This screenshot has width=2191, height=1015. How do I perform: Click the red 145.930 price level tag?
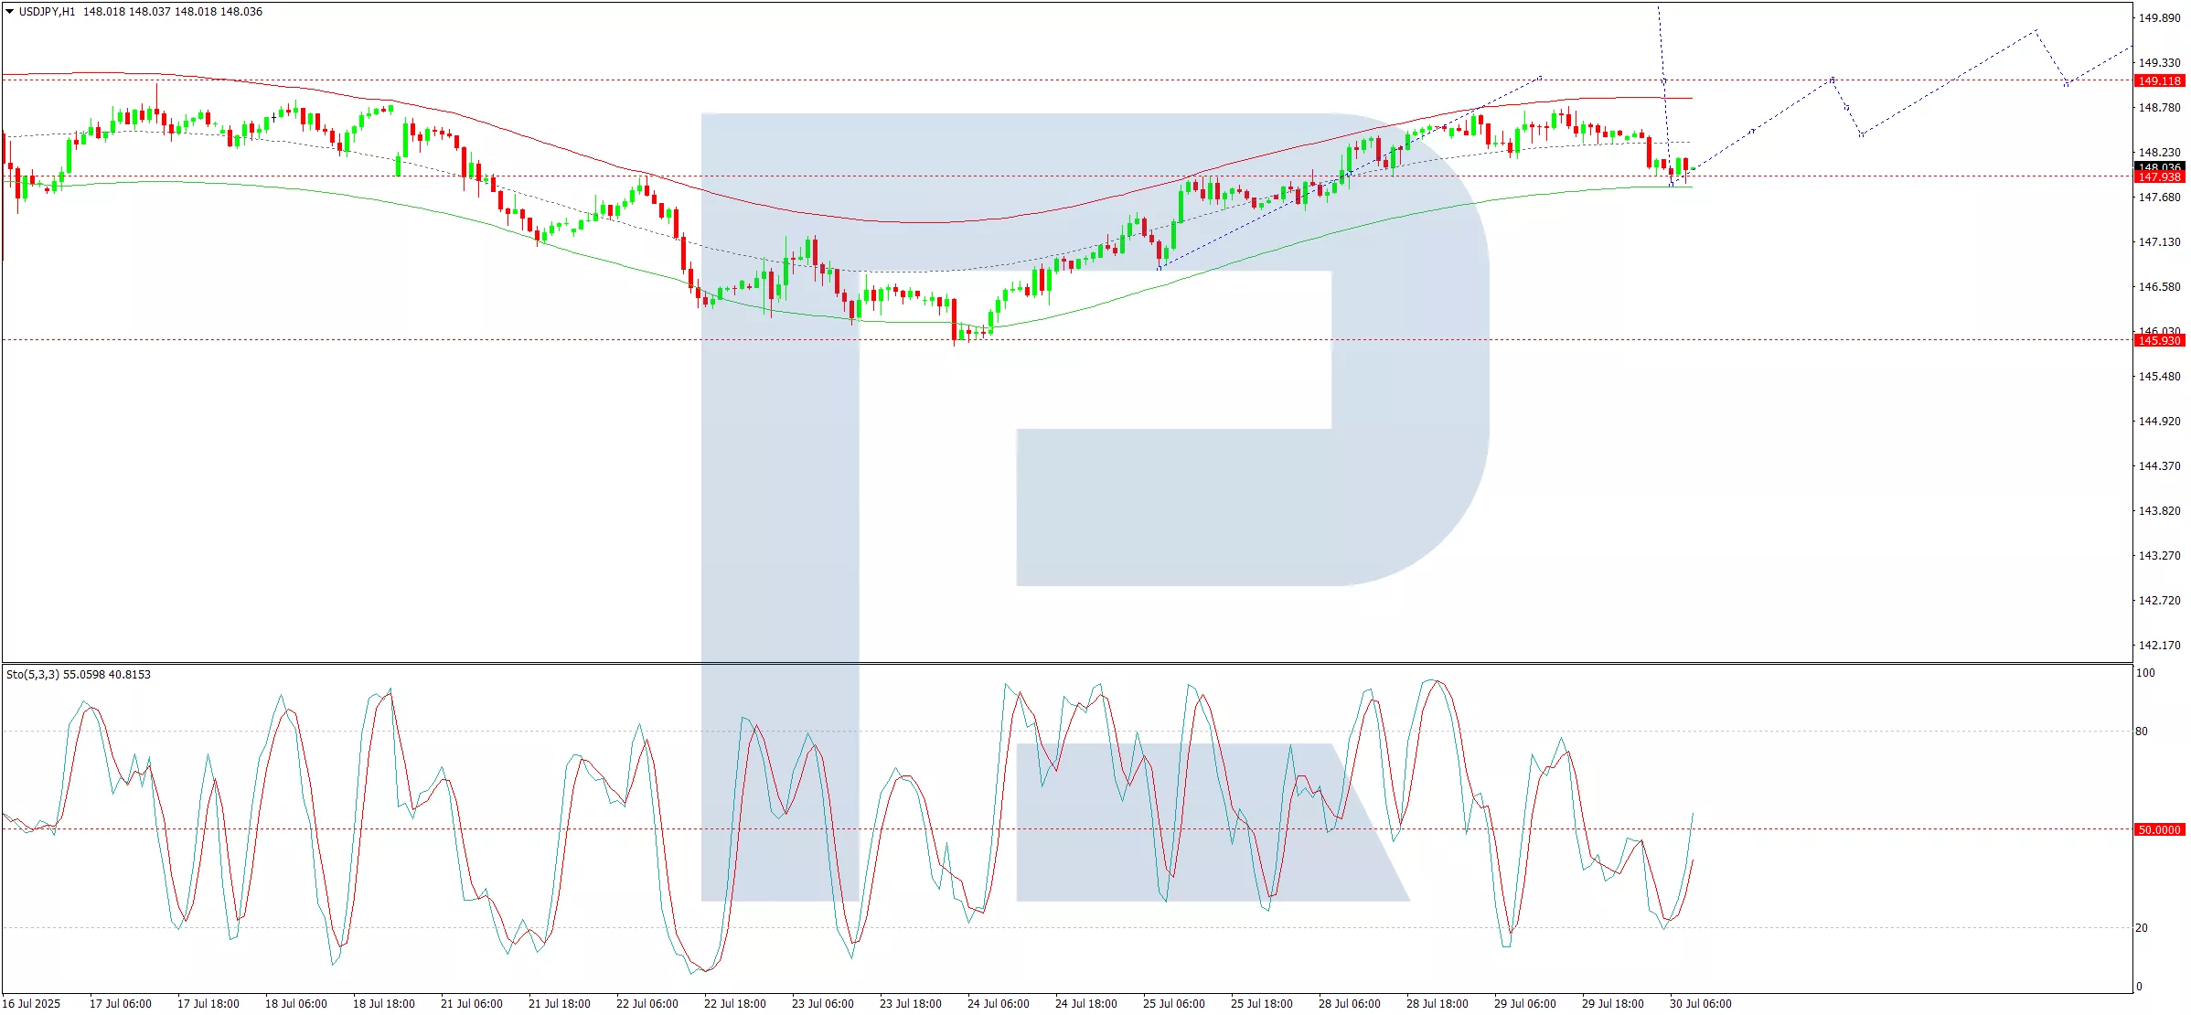(2159, 340)
